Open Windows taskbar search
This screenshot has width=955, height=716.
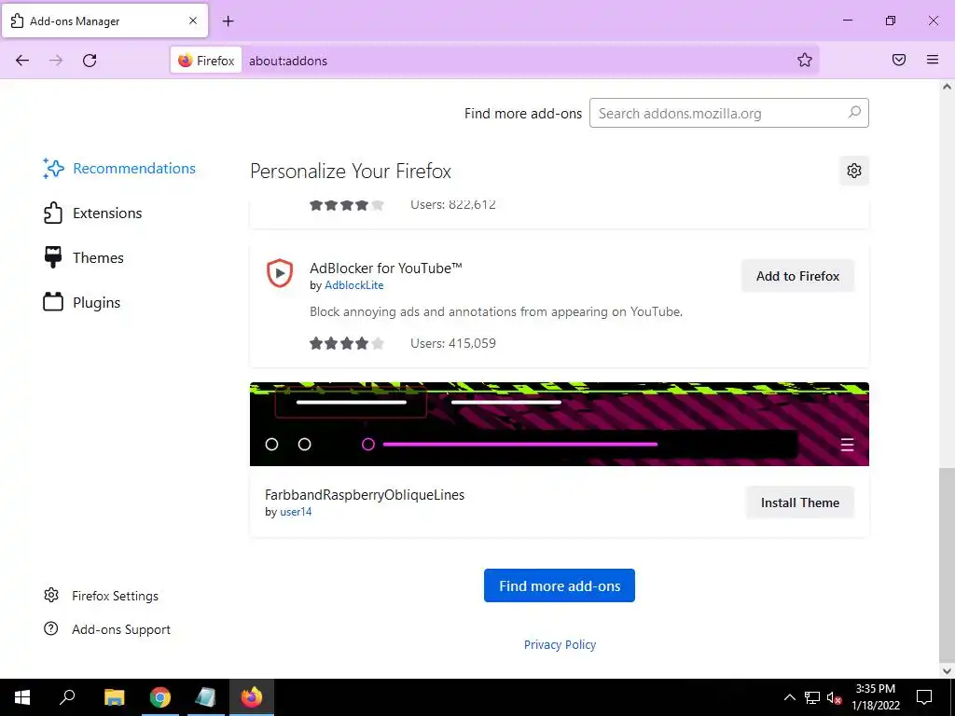point(67,697)
